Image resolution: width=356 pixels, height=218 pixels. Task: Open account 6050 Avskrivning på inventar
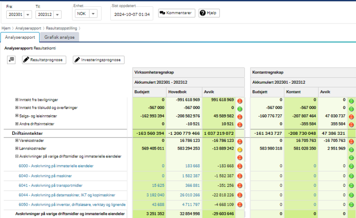point(72,204)
